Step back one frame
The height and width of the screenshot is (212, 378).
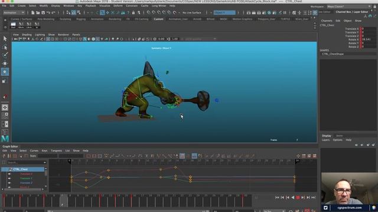click(x=282, y=197)
